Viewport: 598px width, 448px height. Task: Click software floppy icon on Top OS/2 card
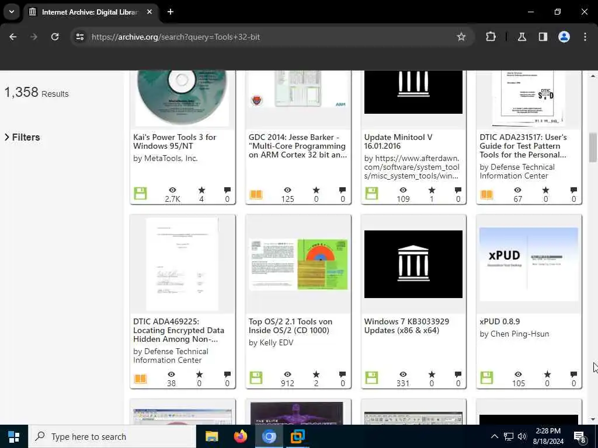pos(256,378)
